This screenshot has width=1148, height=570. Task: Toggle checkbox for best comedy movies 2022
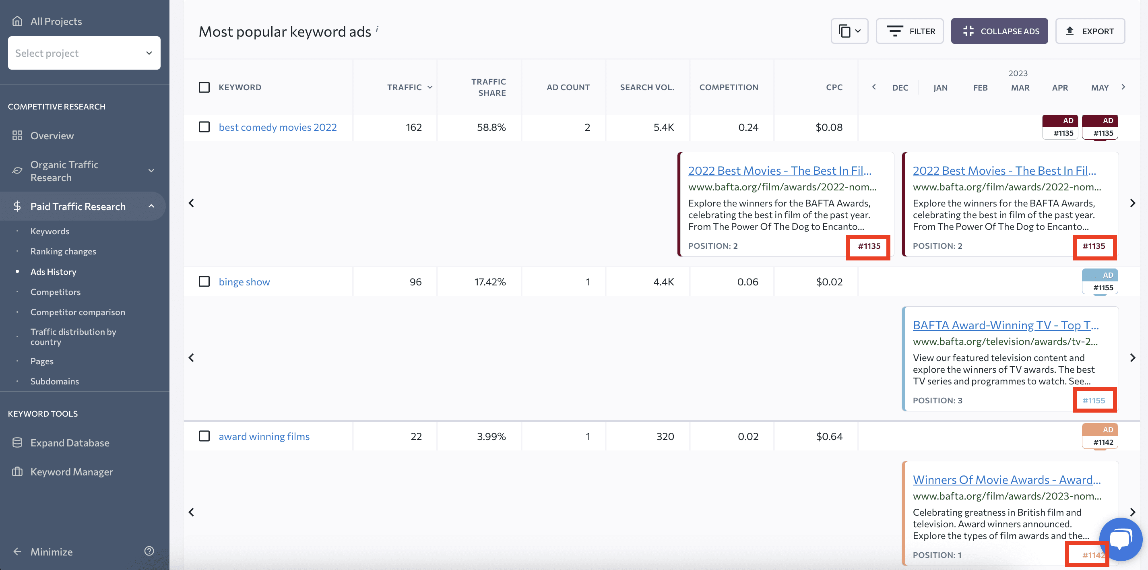click(204, 126)
